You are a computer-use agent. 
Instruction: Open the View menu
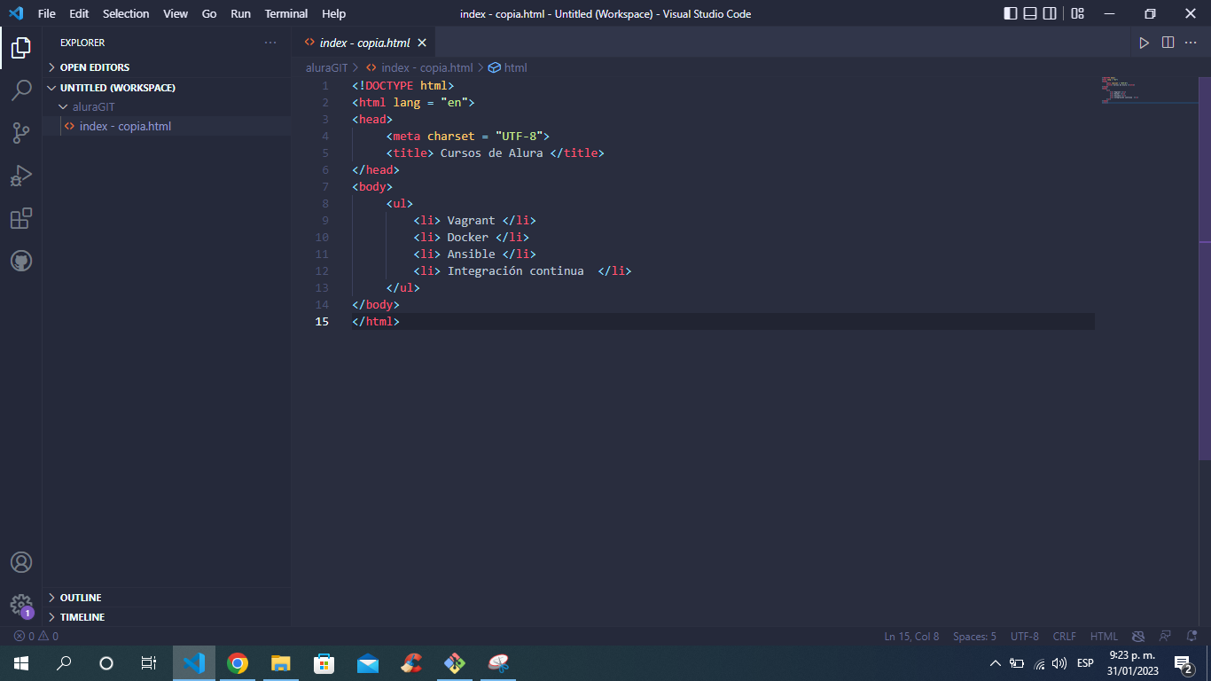point(176,13)
